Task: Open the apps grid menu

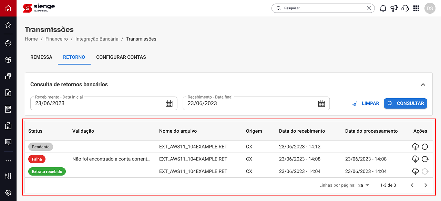Action: click(416, 8)
